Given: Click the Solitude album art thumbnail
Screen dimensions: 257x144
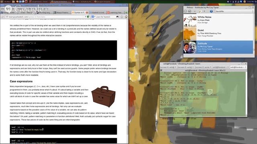Looking at the screenshot, I should pyautogui.click(x=190, y=47).
